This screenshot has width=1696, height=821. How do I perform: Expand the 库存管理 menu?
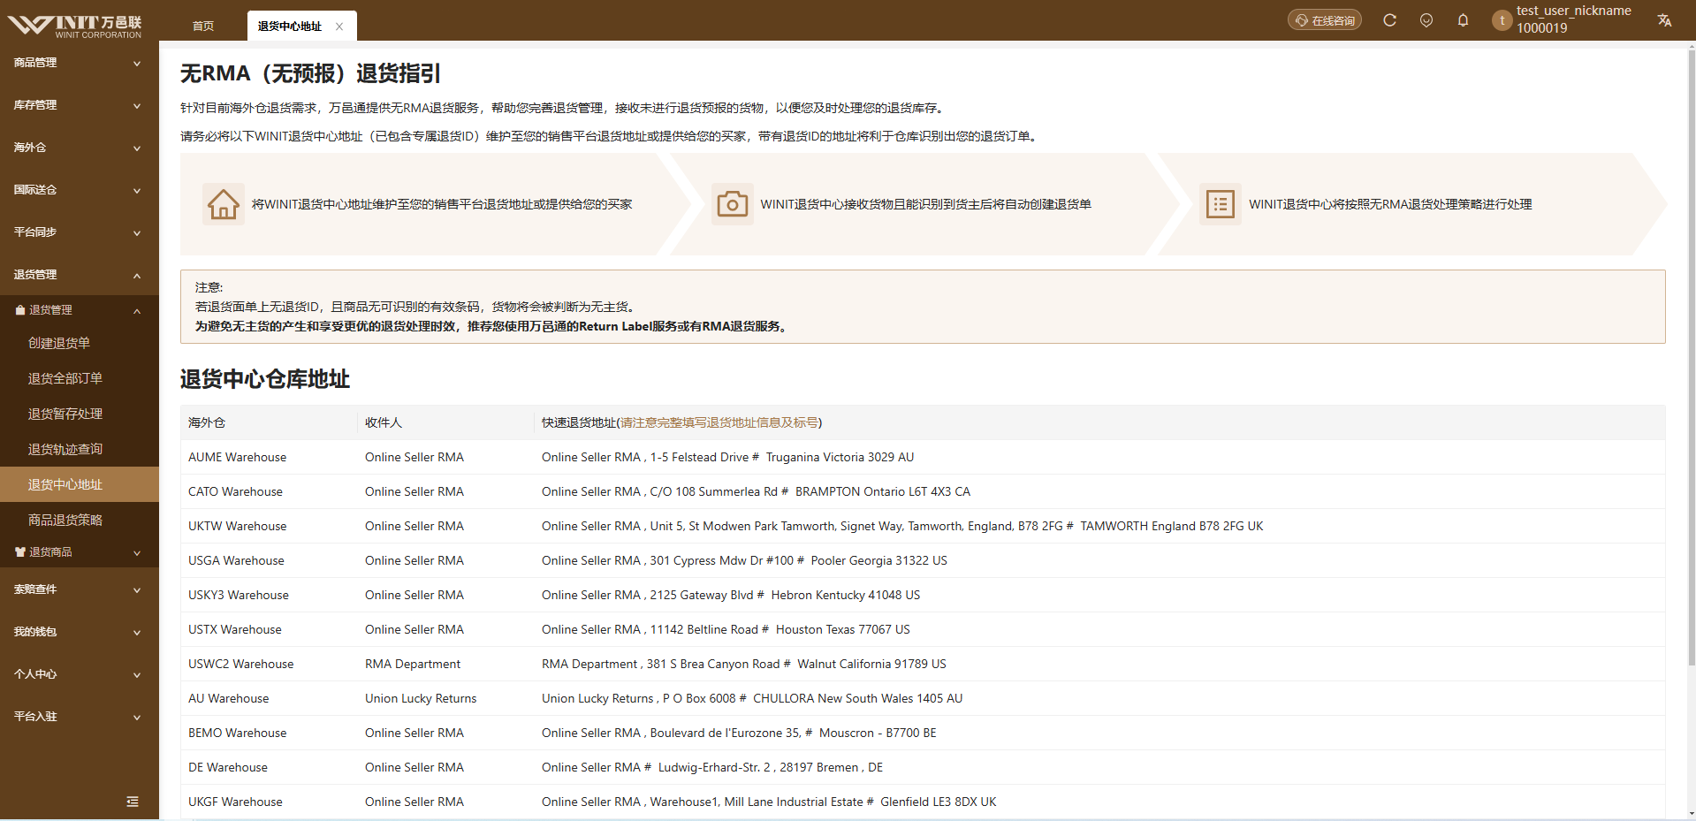coord(80,105)
